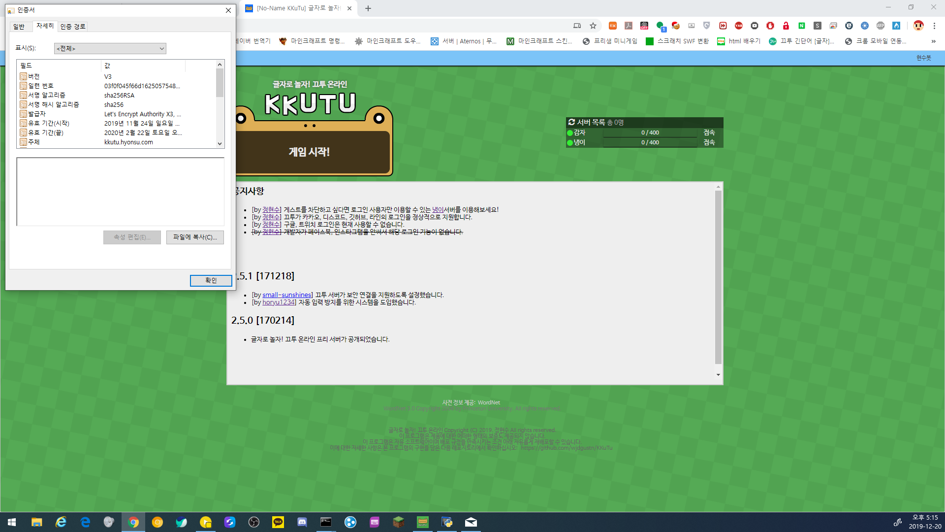945x532 pixels.
Task: Open OBS Studio from the taskbar
Action: 254,522
